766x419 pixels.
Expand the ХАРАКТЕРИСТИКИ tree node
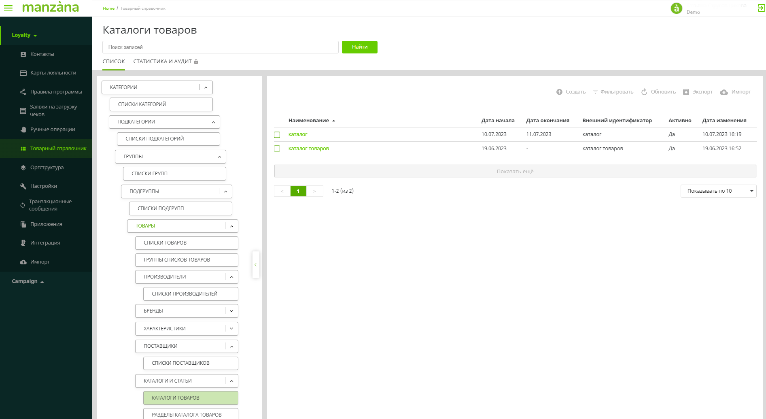(x=231, y=329)
